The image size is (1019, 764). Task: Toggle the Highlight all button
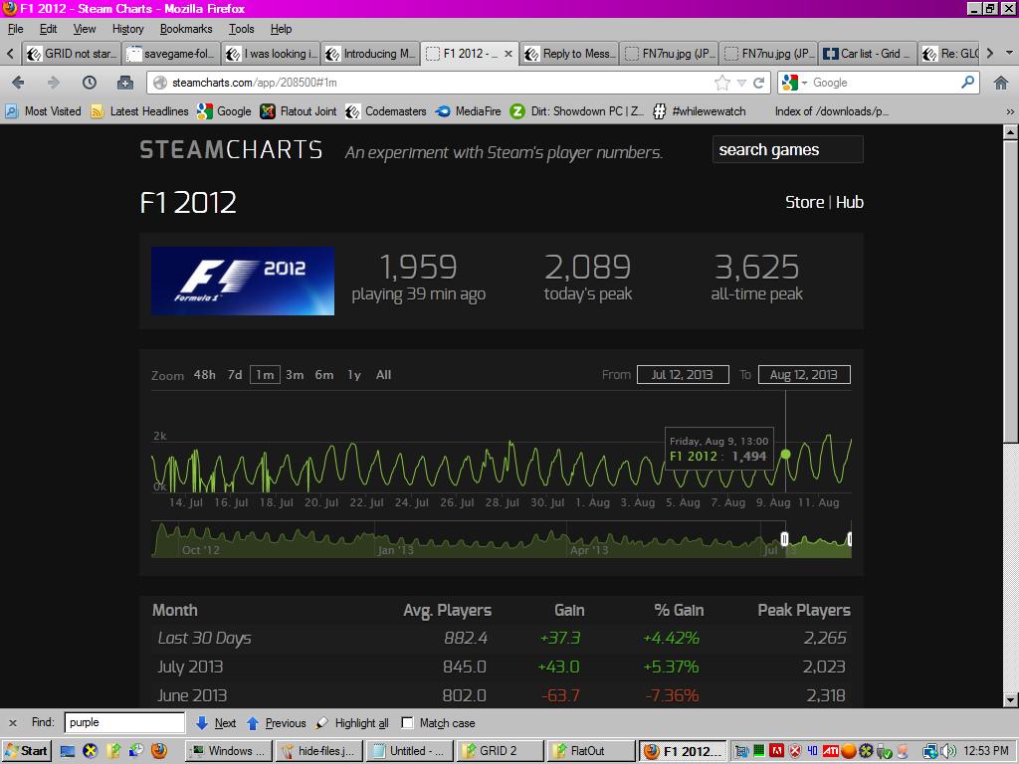pyautogui.click(x=351, y=723)
